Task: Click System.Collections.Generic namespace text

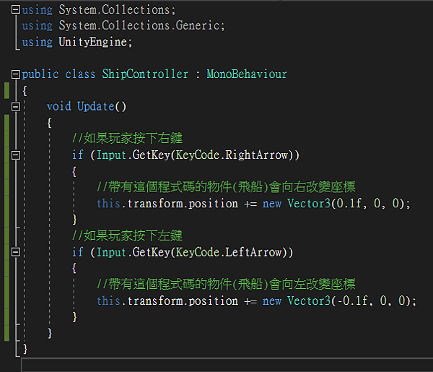Action: [x=139, y=26]
